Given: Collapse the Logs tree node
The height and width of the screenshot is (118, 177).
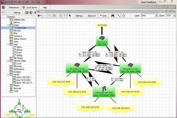Looking at the screenshot, I should click(x=8, y=44).
